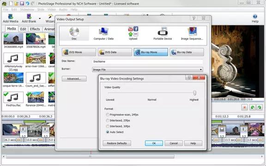Click rotate left green arrow icon
Viewport: 266px width, 166px height.
(x=253, y=107)
